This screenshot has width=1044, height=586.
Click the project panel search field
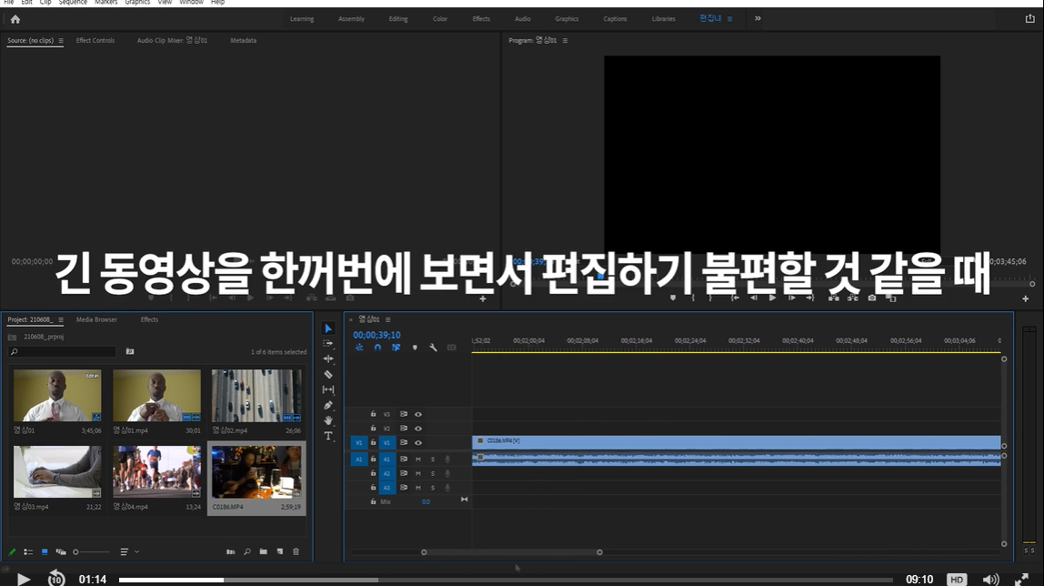(63, 351)
